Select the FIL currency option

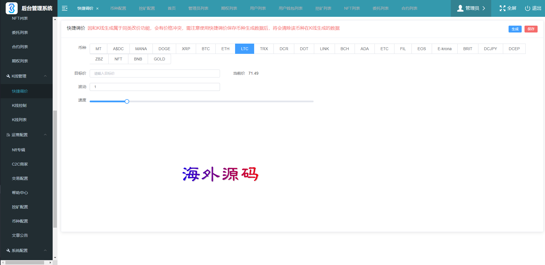[x=403, y=49]
